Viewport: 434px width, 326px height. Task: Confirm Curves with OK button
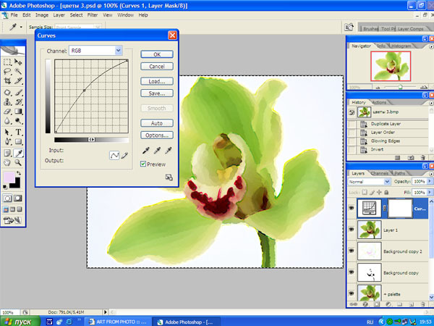coord(157,54)
